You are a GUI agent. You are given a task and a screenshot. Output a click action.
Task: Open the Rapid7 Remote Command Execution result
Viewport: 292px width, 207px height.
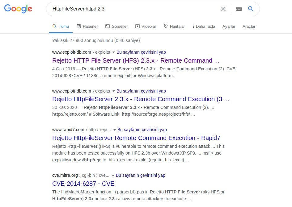coord(136,138)
